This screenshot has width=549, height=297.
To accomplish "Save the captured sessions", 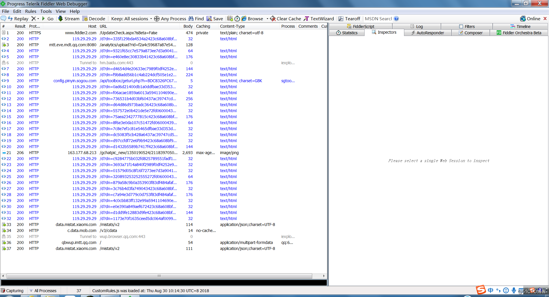I will tap(215, 19).
